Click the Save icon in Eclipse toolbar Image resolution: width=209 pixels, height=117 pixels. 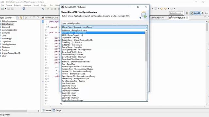click(x=8, y=9)
